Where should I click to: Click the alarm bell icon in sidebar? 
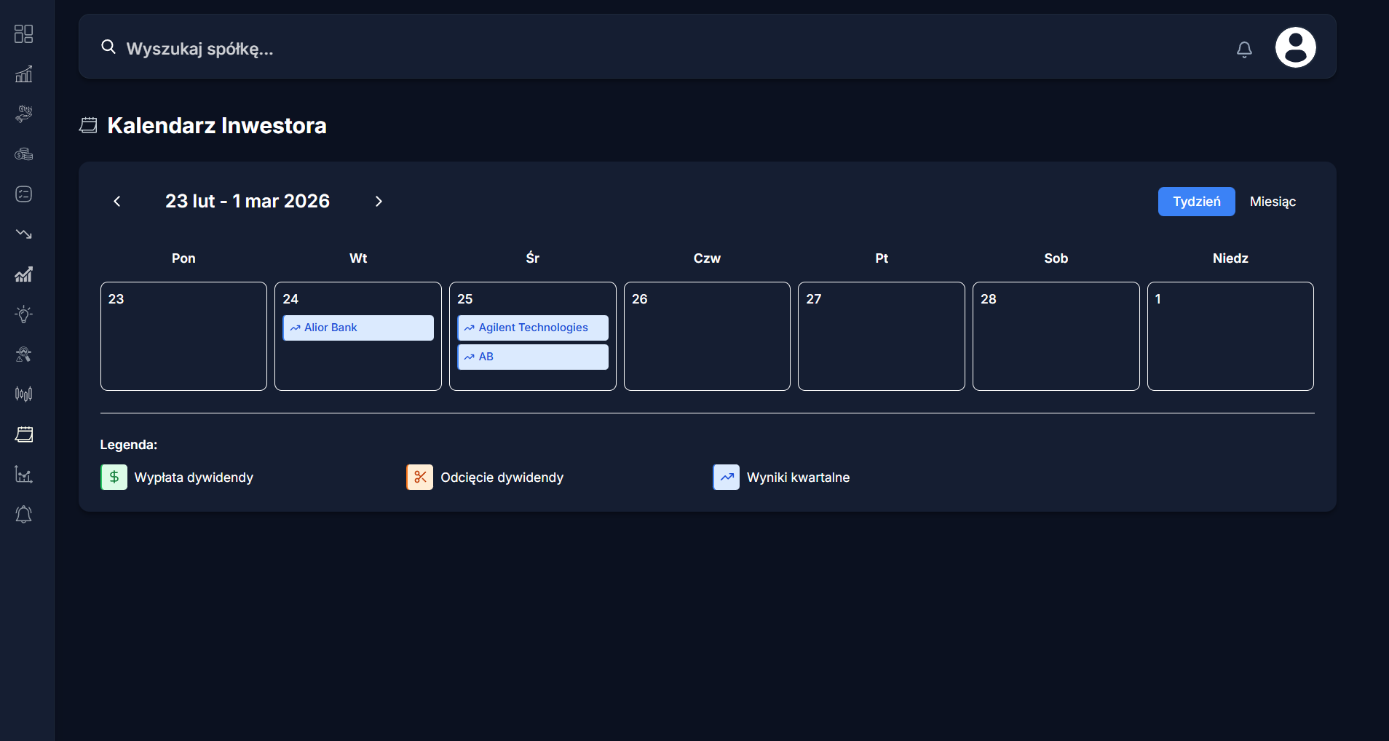[23, 515]
